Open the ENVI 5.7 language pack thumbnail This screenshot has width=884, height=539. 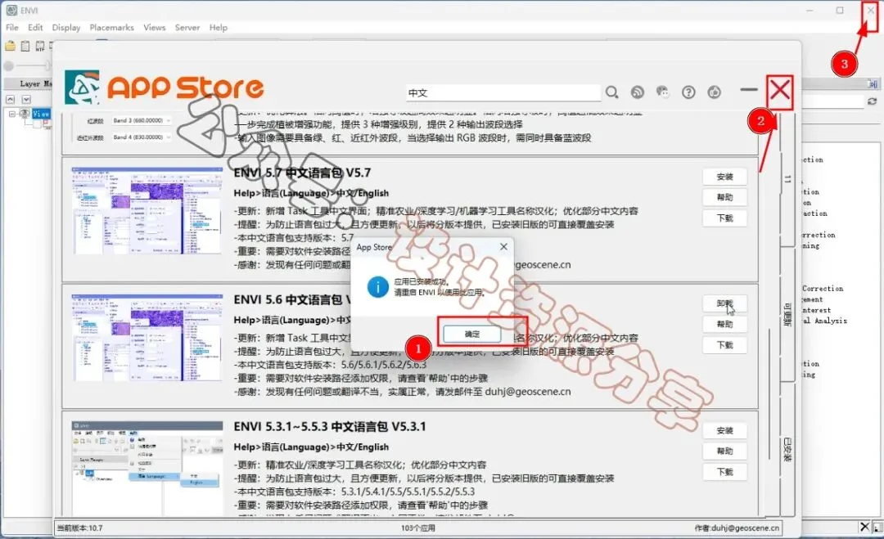[147, 210]
